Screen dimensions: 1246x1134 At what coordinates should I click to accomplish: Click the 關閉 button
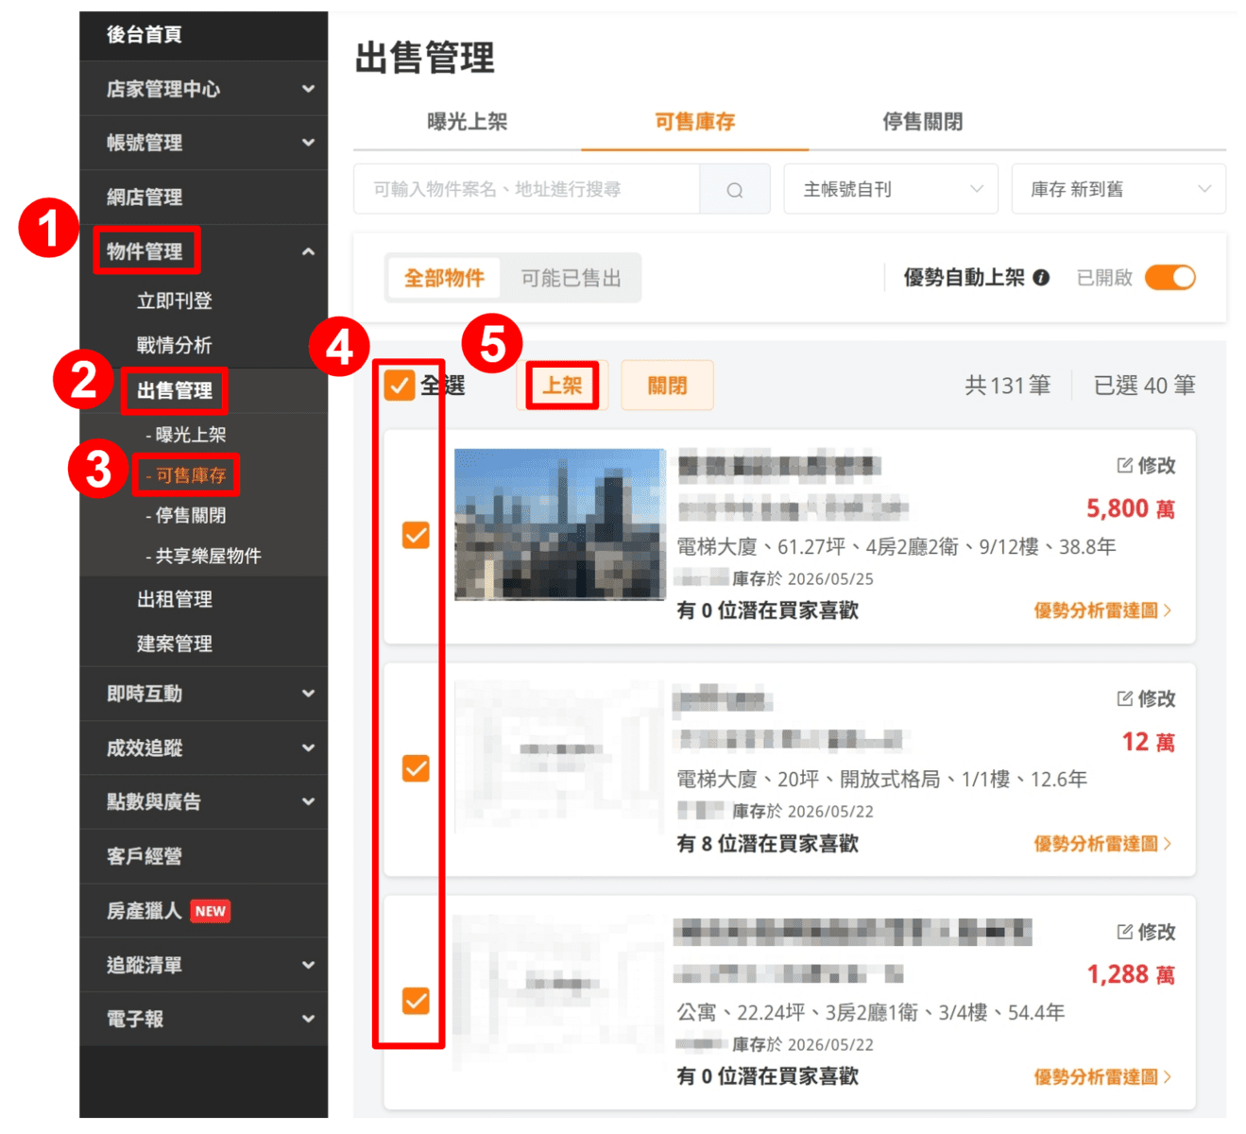coord(667,386)
